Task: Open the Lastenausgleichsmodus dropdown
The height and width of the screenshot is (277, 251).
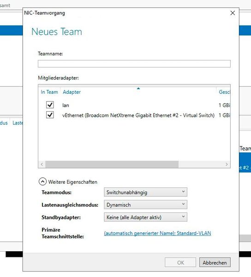Action: tap(146, 205)
